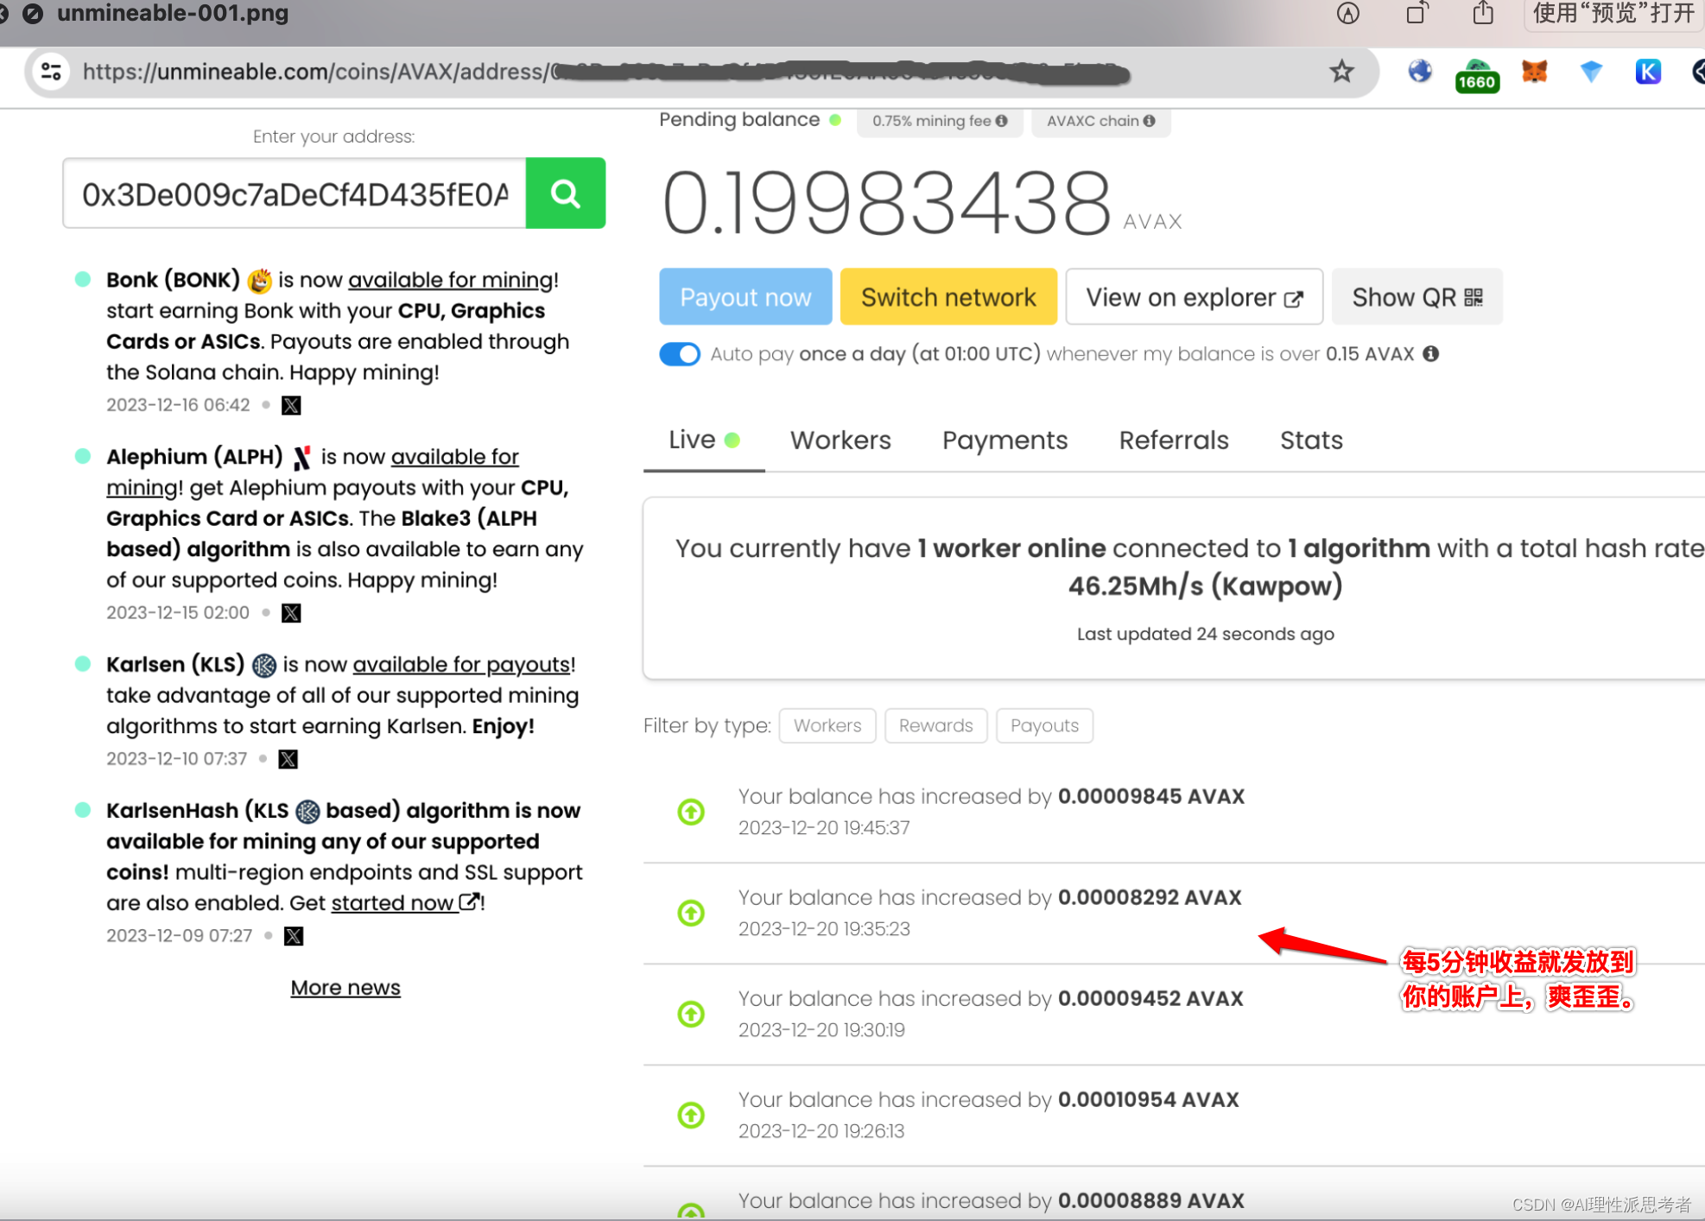Viewport: 1705px width, 1221px height.
Task: Filter live feed by Workers
Action: 827,725
